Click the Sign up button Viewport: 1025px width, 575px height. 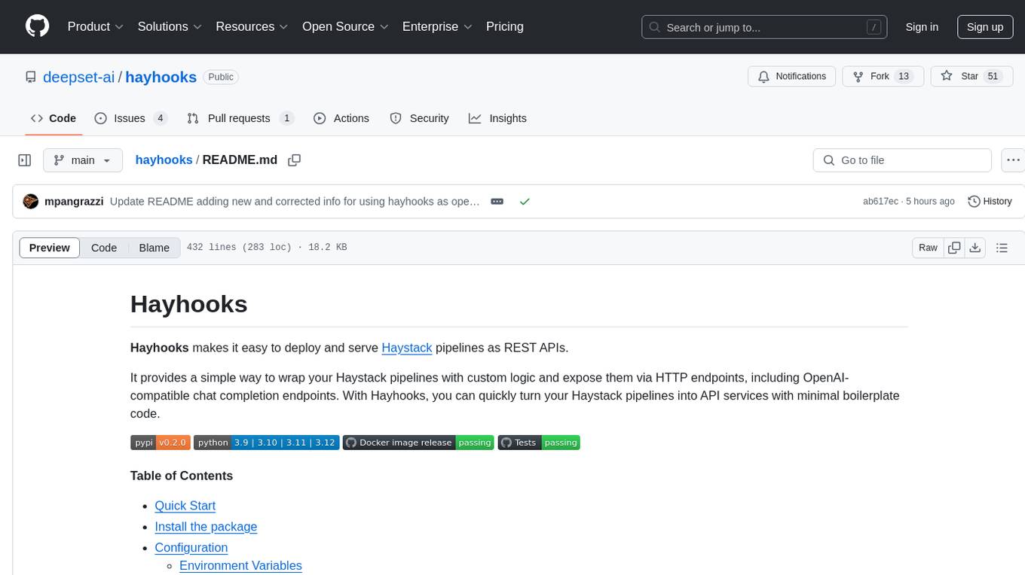coord(985,27)
